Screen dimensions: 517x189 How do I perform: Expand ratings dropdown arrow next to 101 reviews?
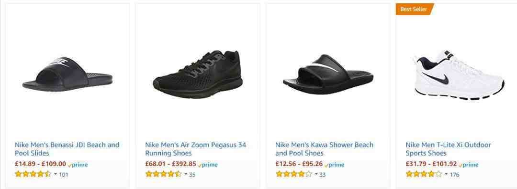pos(56,174)
